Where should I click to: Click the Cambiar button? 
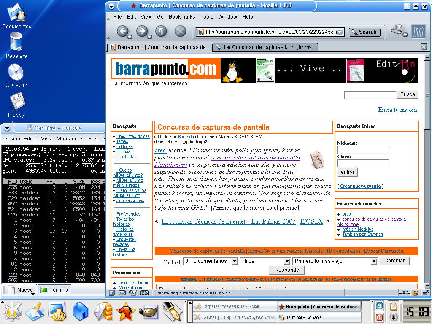[x=394, y=261]
